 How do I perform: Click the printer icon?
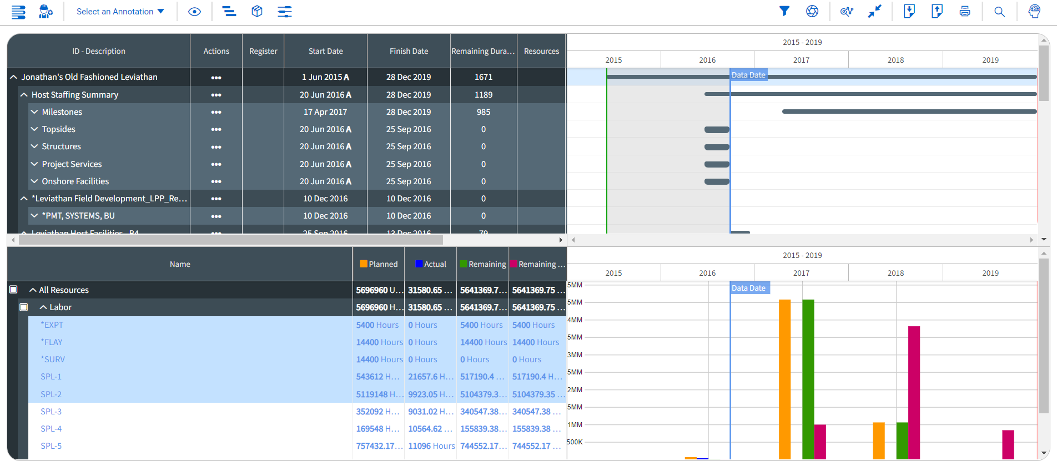click(x=965, y=11)
